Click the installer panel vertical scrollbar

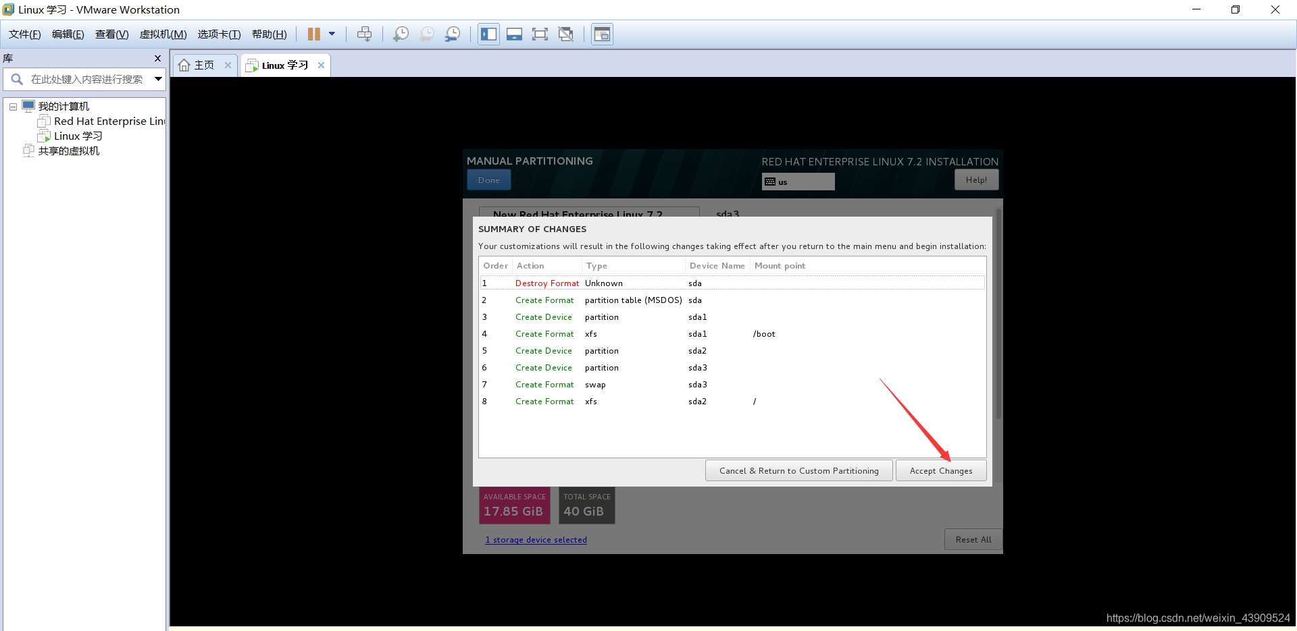[x=998, y=313]
